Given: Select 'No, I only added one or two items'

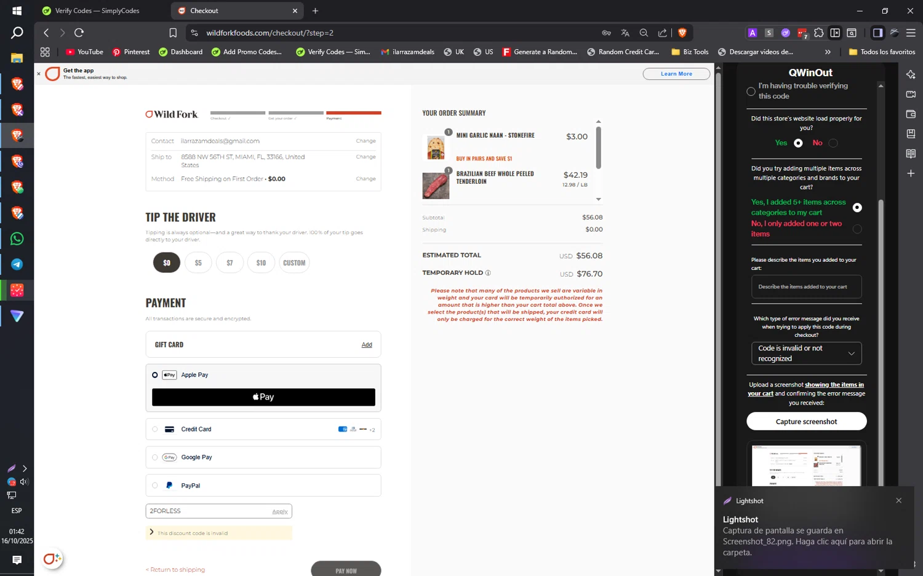Looking at the screenshot, I should click(x=857, y=229).
